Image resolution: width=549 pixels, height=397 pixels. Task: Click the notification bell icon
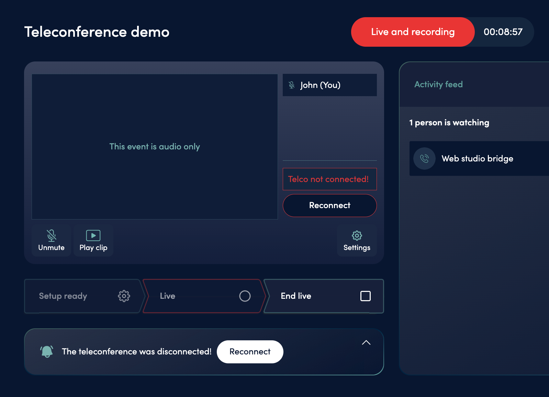(x=47, y=351)
